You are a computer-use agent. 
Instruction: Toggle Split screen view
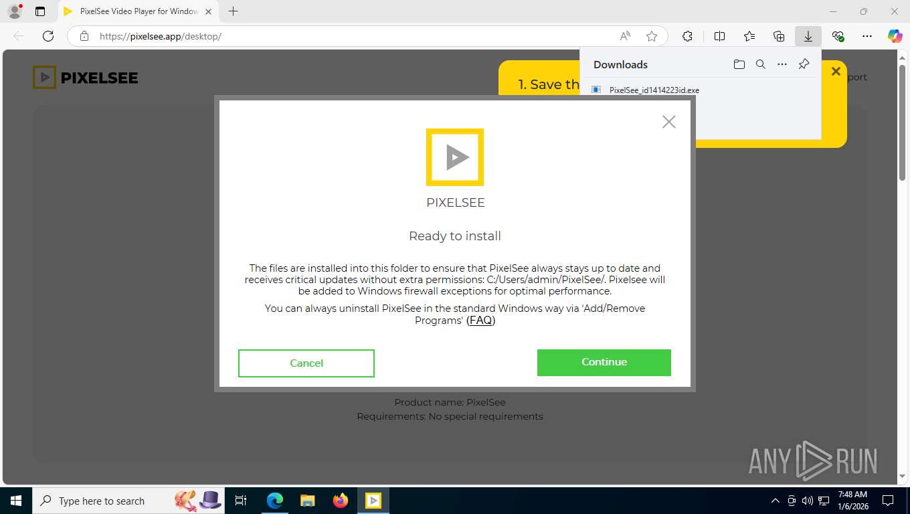click(720, 36)
